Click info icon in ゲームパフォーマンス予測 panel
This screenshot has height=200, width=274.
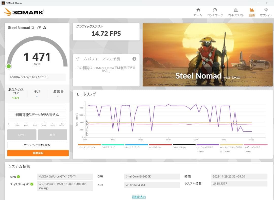click(x=134, y=59)
